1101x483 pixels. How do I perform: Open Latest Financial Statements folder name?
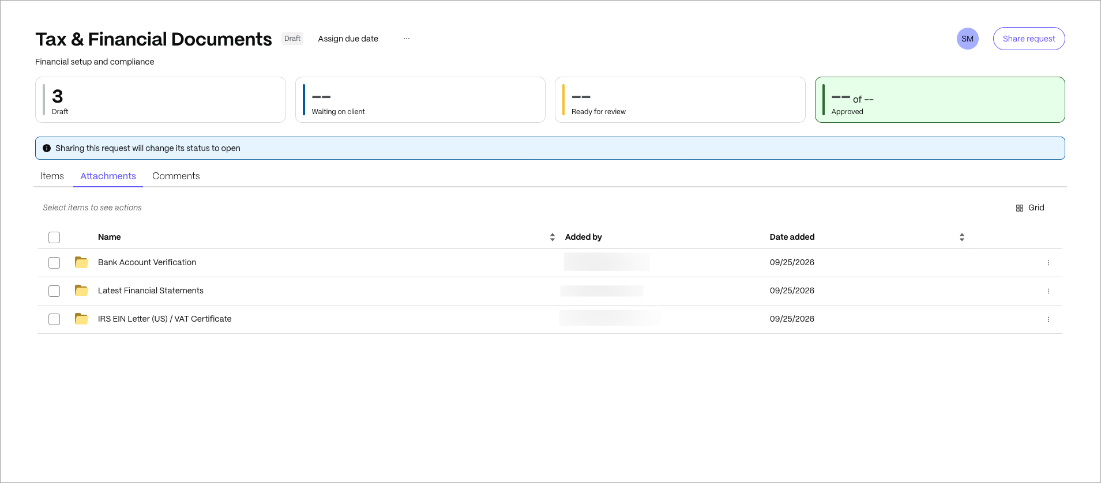[x=151, y=290]
